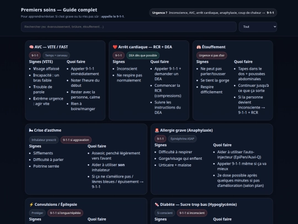
Task: Click the Visage affaissé list item
Action: tap(46, 69)
